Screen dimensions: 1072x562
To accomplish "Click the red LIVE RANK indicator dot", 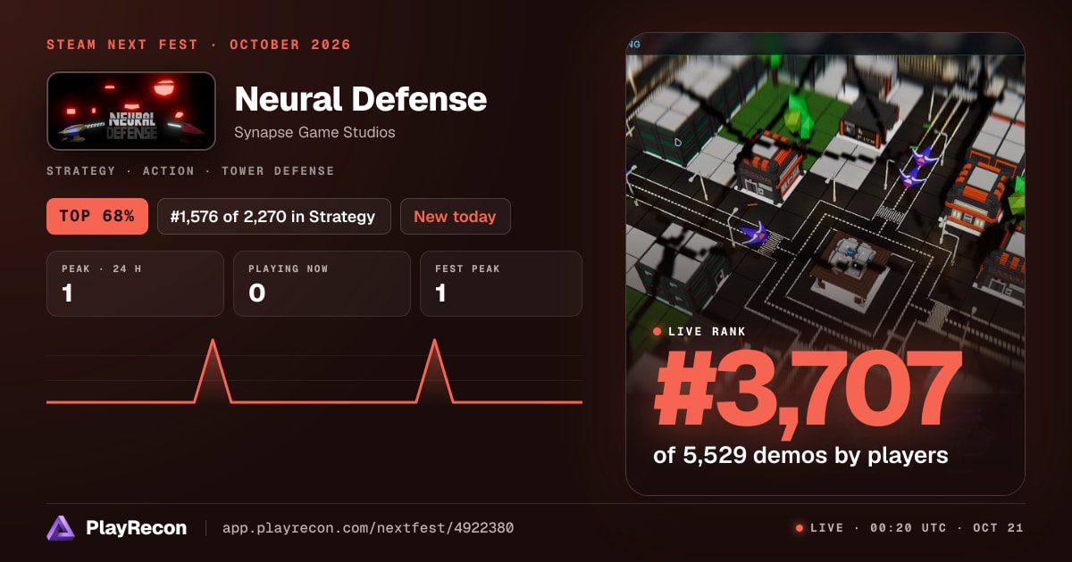I will point(657,332).
